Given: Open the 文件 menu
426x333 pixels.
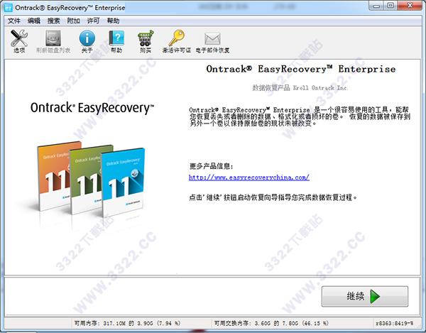Looking at the screenshot, I should 14,21.
